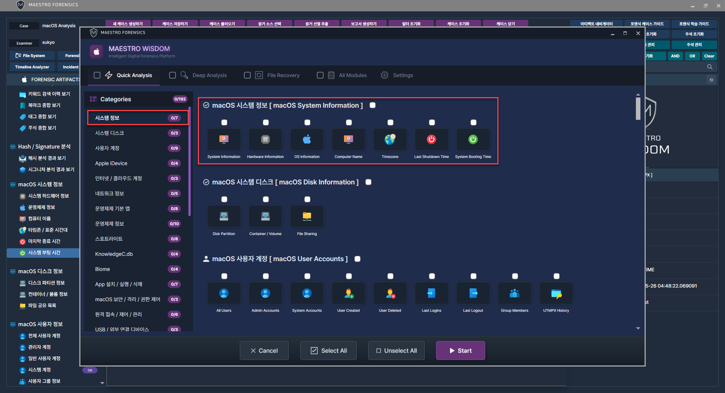725x393 pixels.
Task: Click the User Deleted icon
Action: (390, 293)
